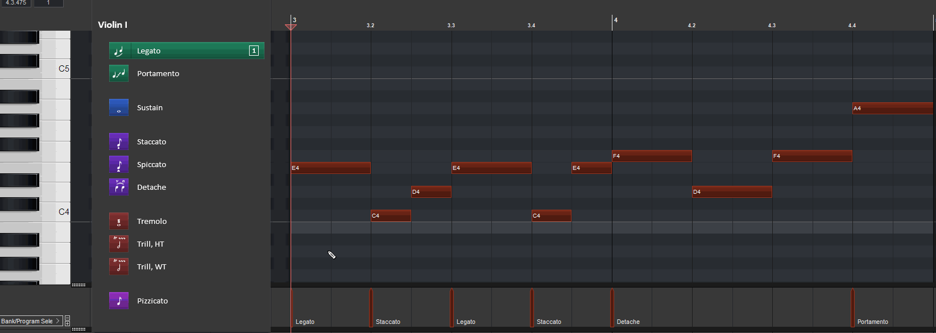
Task: Select the Portamento articulation icon
Action: pos(119,73)
